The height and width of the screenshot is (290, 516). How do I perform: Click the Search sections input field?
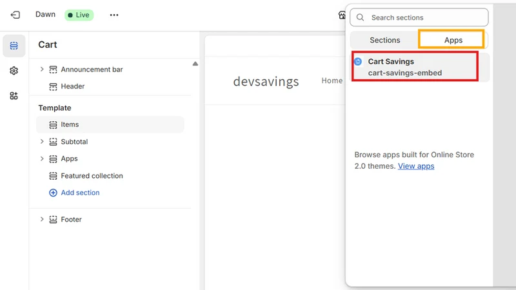(419, 17)
